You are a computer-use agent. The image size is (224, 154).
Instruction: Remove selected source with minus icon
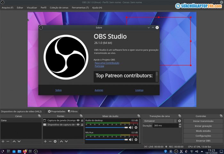pyautogui.click(x=50, y=141)
